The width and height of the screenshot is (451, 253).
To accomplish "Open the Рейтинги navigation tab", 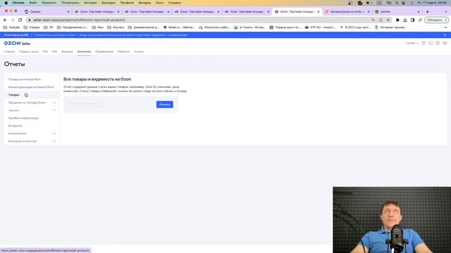I will coord(124,51).
